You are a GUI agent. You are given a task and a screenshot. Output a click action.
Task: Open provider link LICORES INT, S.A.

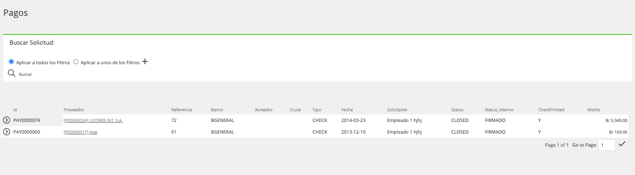pyautogui.click(x=93, y=120)
